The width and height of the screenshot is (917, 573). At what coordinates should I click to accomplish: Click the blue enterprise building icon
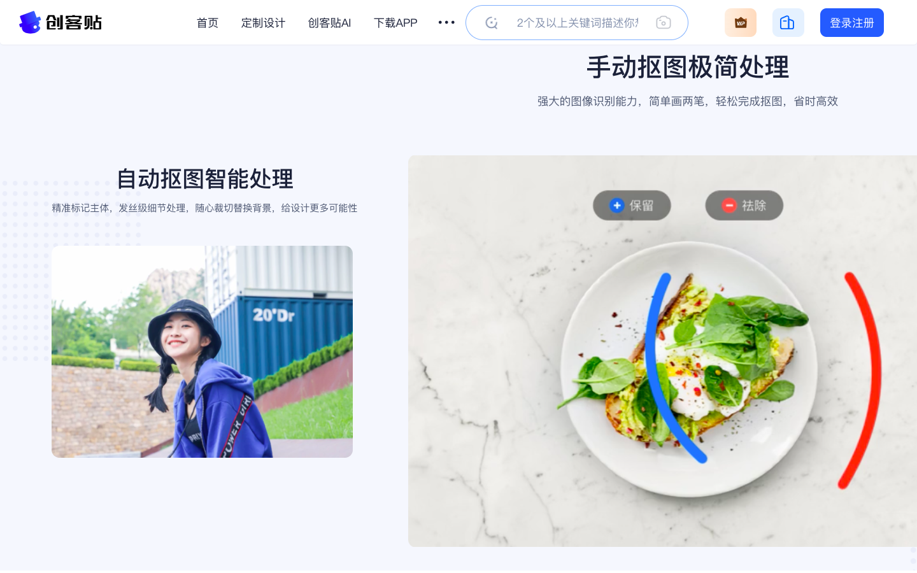[x=788, y=23]
